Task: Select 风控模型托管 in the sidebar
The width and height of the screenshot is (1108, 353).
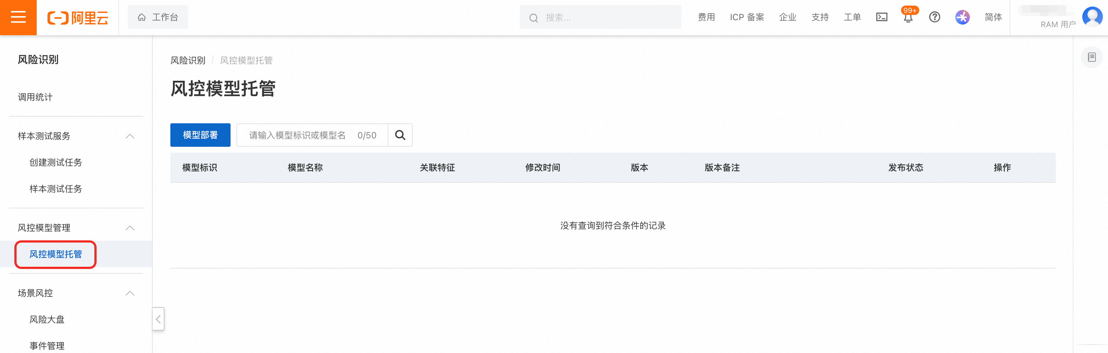Action: (x=55, y=254)
